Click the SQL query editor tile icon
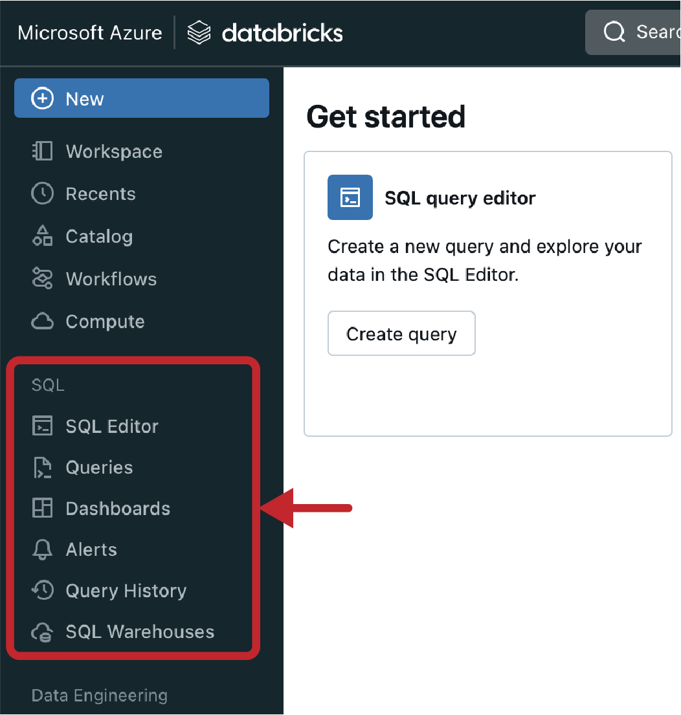Viewport: 681px width, 715px height. (350, 197)
